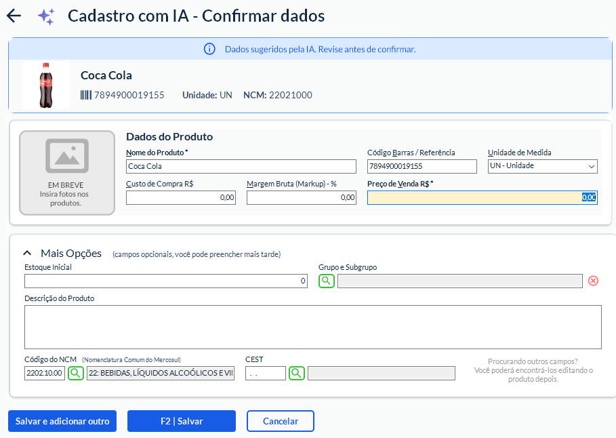
Task: Open the Grupo e Subgrupo search magnifier
Action: pos(327,281)
